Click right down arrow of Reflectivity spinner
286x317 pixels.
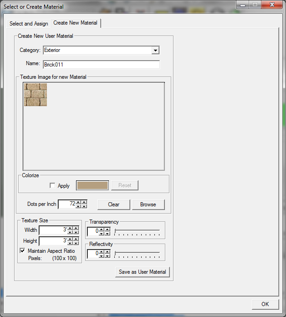tap(107, 256)
